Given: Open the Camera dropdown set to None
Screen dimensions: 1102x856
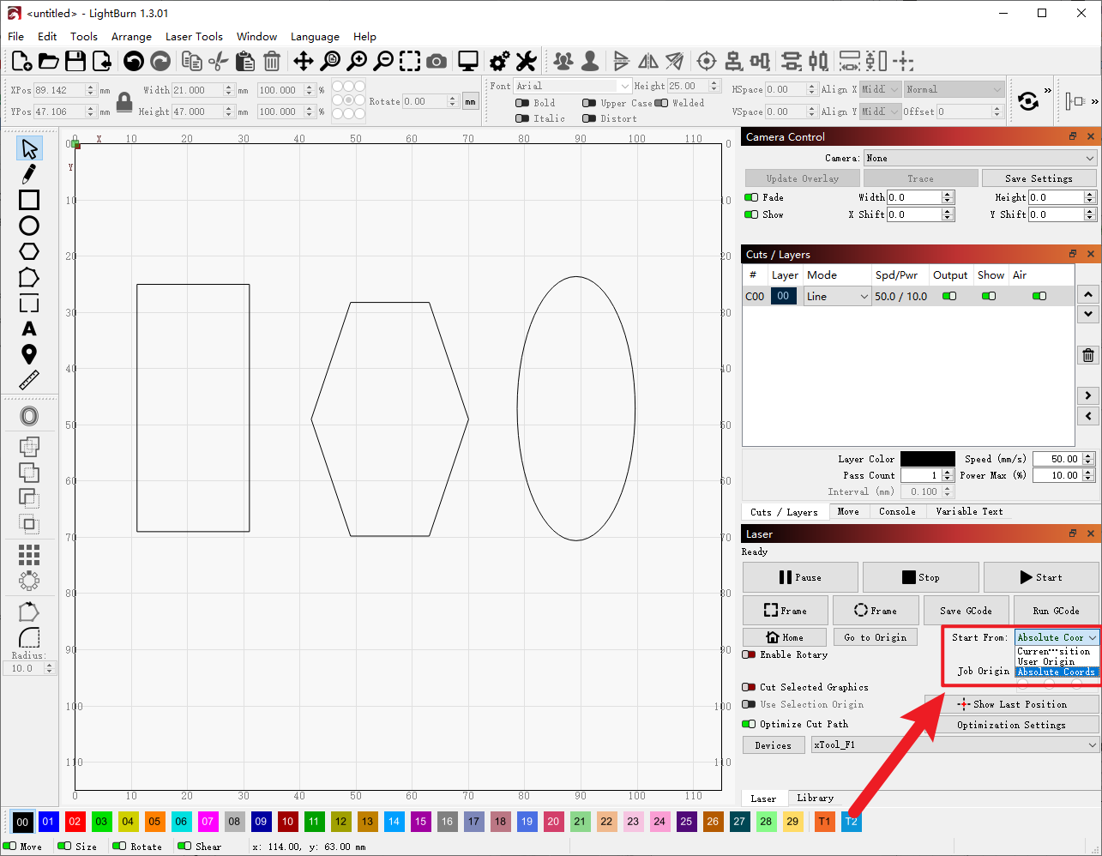Looking at the screenshot, I should [980, 158].
